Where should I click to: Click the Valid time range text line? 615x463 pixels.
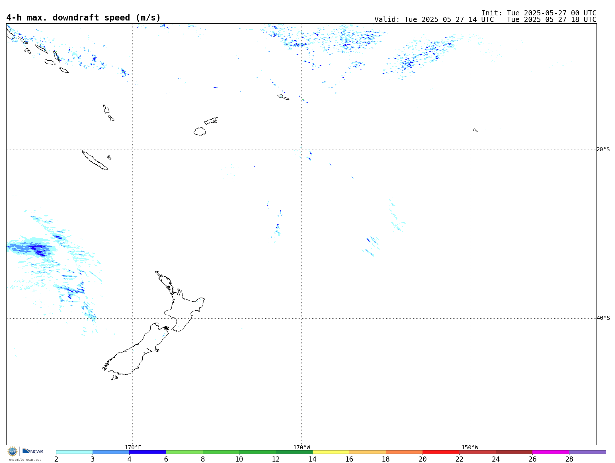[485, 20]
